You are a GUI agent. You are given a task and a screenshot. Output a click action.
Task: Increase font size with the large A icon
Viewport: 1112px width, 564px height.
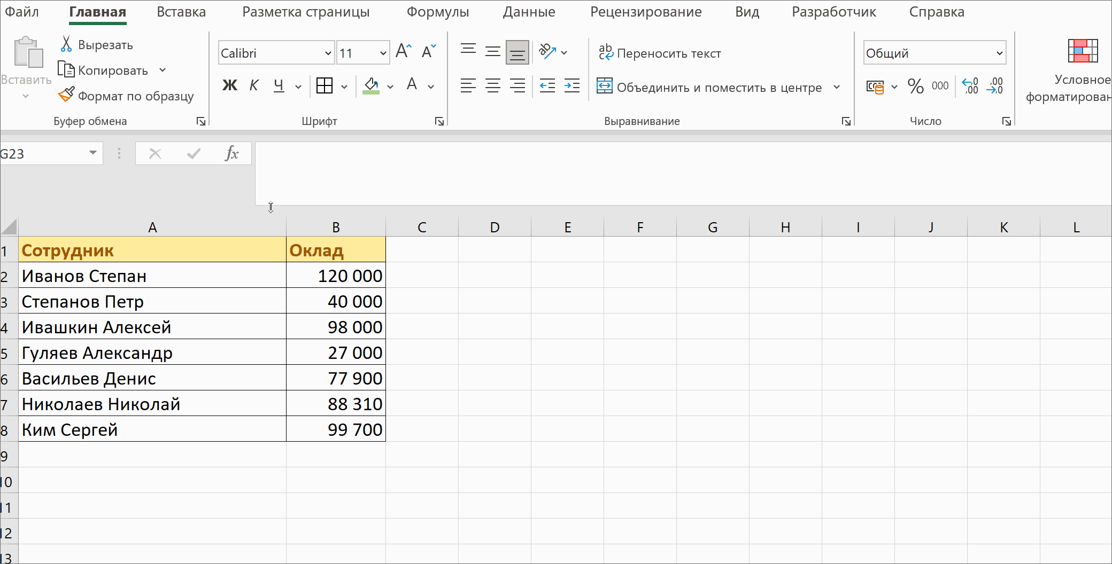pyautogui.click(x=404, y=51)
